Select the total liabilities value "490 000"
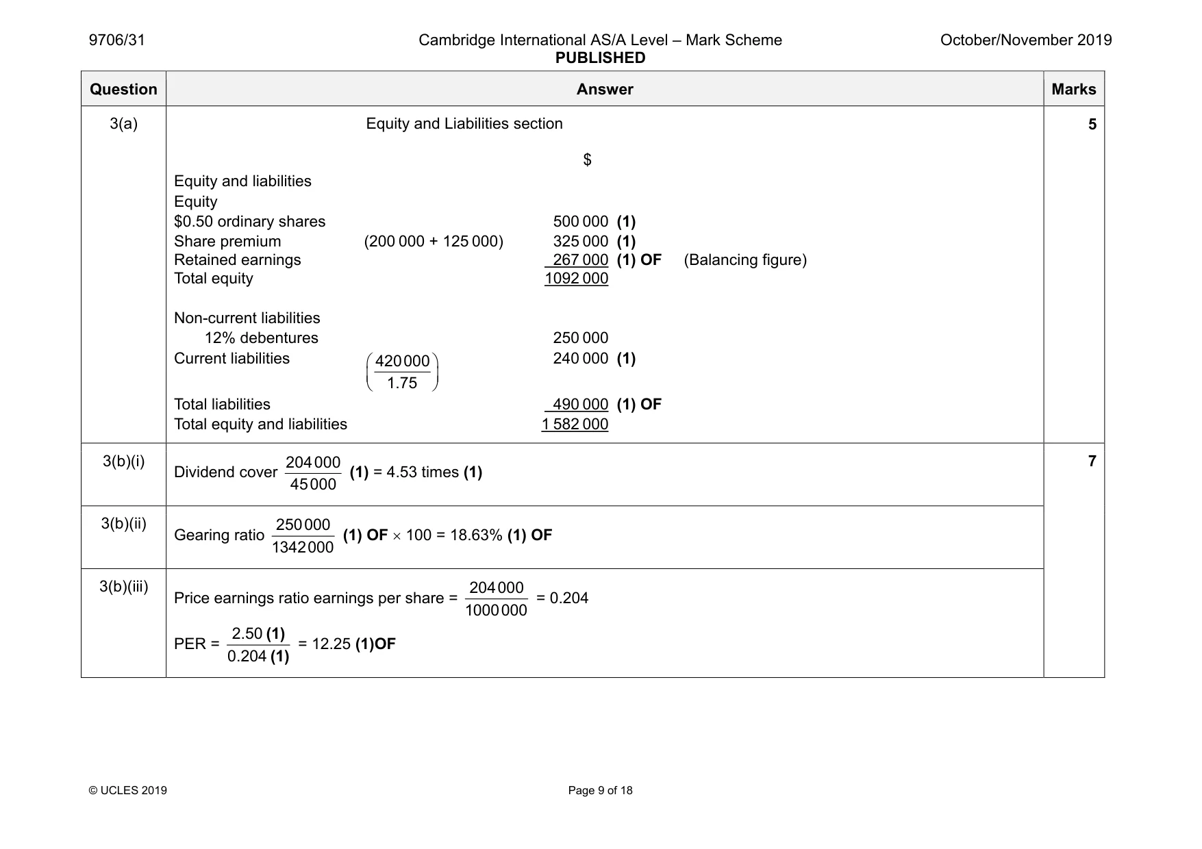Screen dimensions: 1202x849 (x=581, y=405)
